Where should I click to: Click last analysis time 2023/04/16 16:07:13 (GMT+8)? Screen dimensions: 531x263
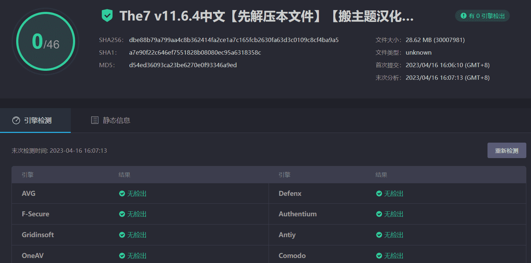(x=448, y=78)
